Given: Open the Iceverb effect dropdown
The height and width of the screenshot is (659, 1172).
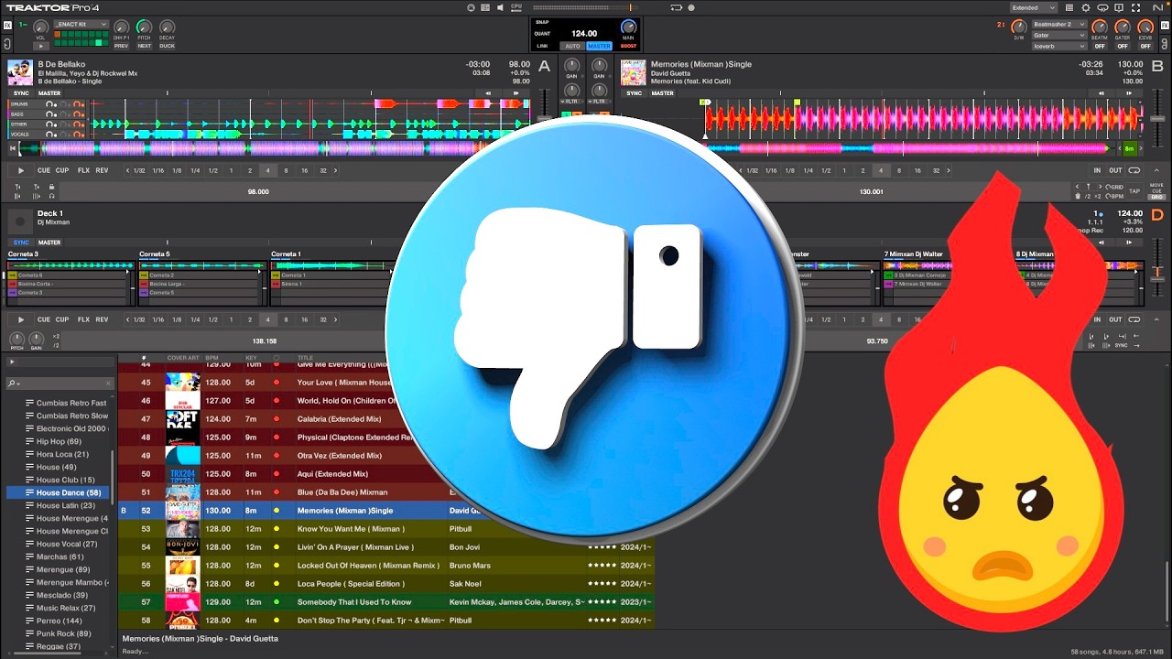Looking at the screenshot, I should pos(1059,46).
